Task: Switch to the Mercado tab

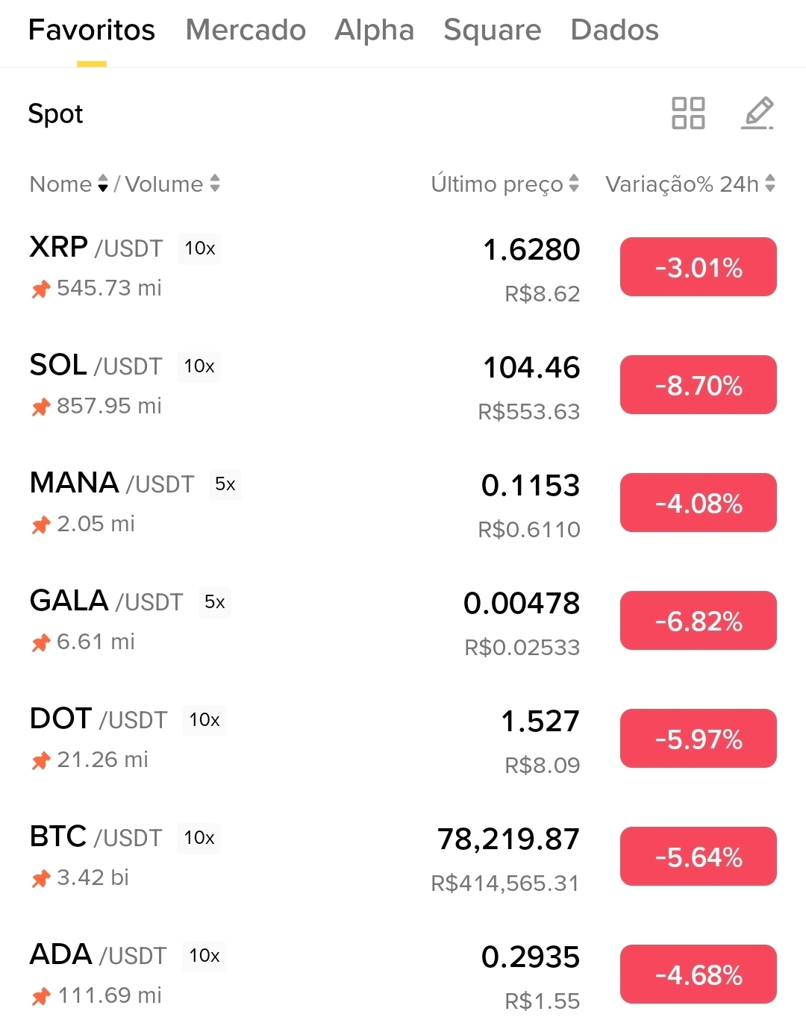Action: coord(246,30)
